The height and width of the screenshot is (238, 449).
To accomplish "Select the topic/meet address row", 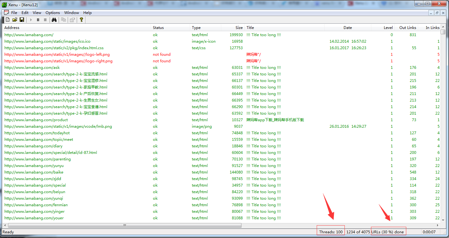I will [x=222, y=140].
